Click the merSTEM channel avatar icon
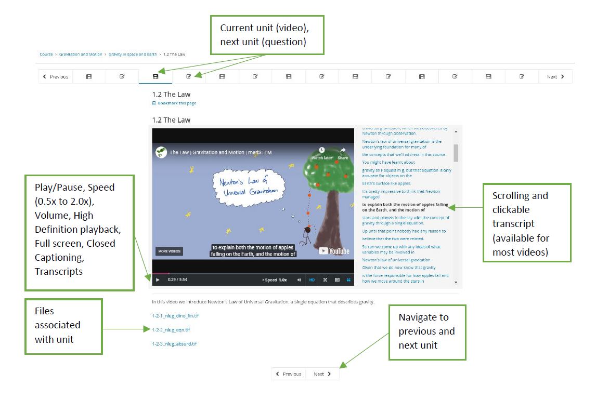This screenshot has width=596, height=399. [x=161, y=152]
